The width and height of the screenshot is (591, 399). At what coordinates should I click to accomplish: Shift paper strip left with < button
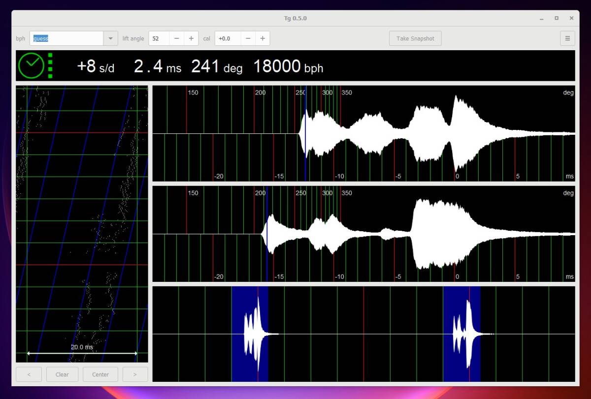point(29,374)
